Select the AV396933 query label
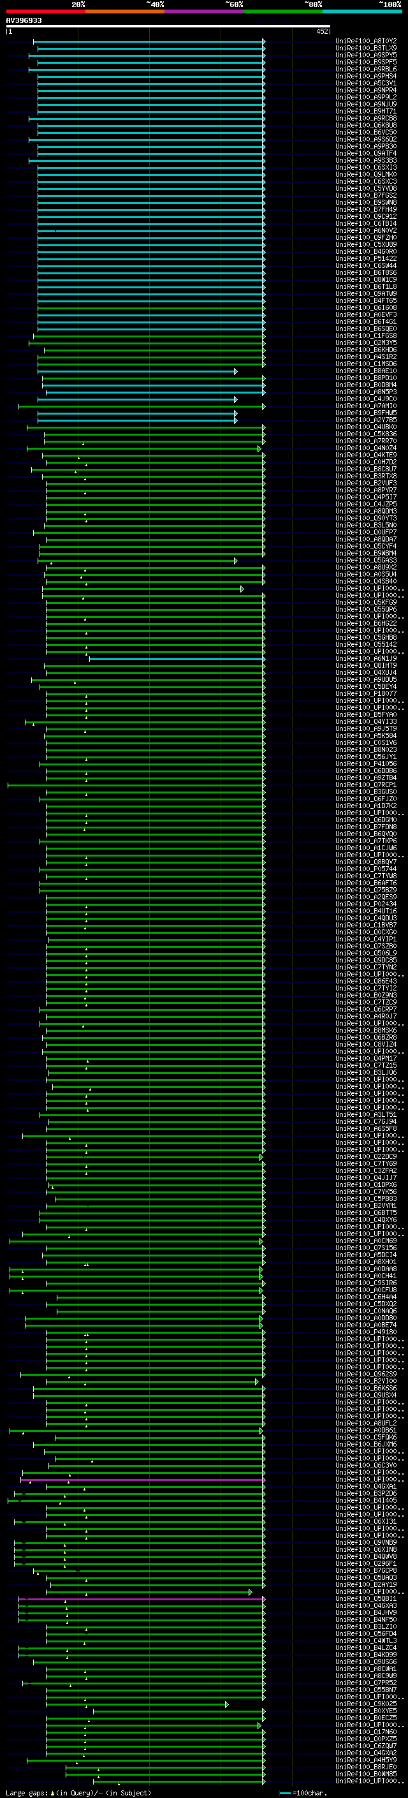 [24, 21]
